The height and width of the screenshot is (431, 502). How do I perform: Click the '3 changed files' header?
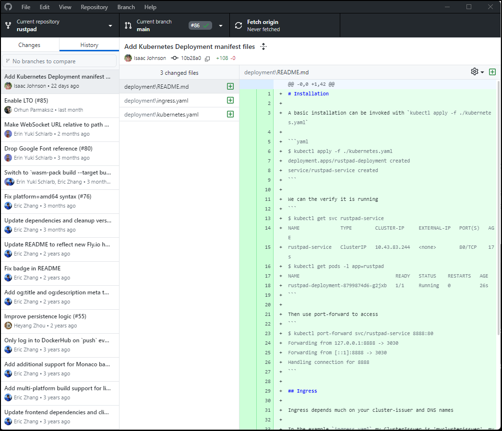tap(179, 73)
